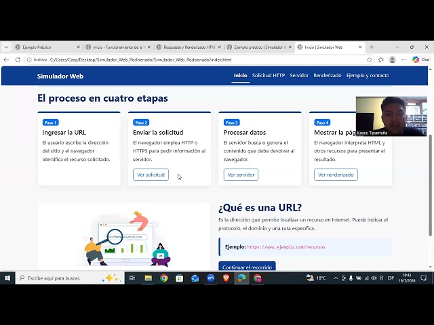
Task: Click the 'Simulador Web' brand title
Action: pos(60,77)
